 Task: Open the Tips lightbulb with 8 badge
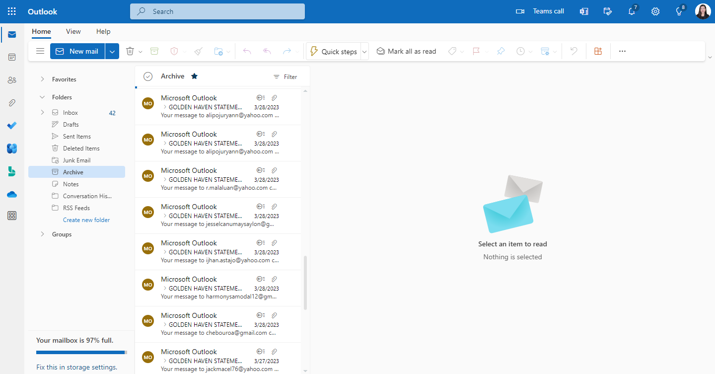pos(679,11)
